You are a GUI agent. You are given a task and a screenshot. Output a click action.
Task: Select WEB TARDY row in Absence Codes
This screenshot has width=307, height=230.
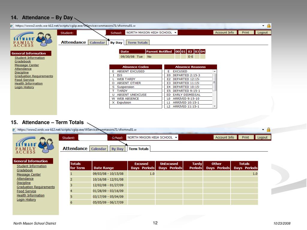click(x=136, y=79)
